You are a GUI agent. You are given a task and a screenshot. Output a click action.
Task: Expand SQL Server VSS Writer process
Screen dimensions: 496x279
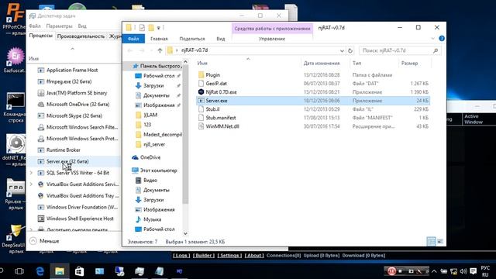tap(31, 173)
